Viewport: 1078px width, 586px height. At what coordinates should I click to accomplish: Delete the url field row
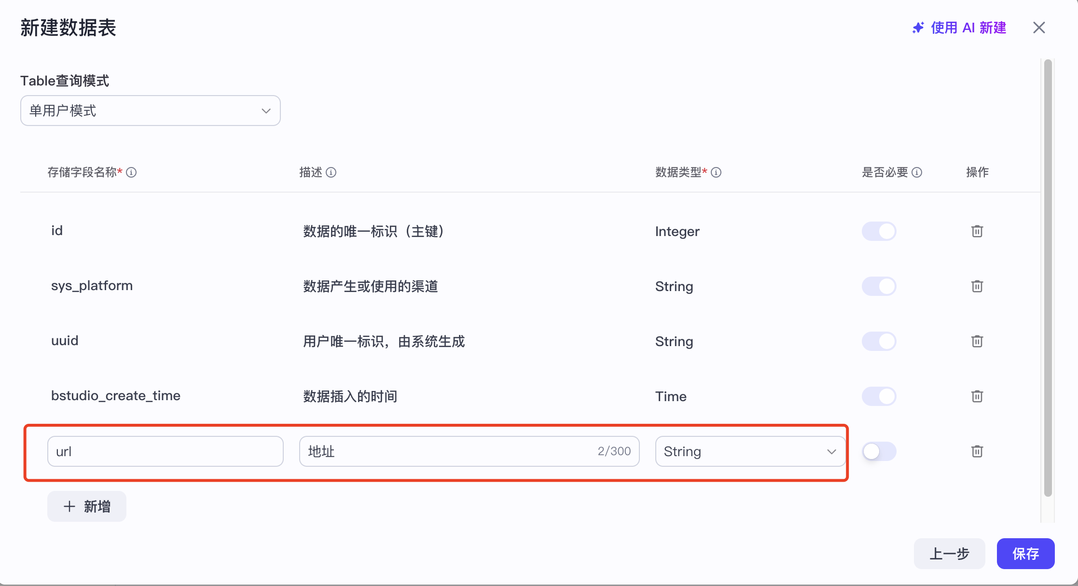tap(977, 451)
